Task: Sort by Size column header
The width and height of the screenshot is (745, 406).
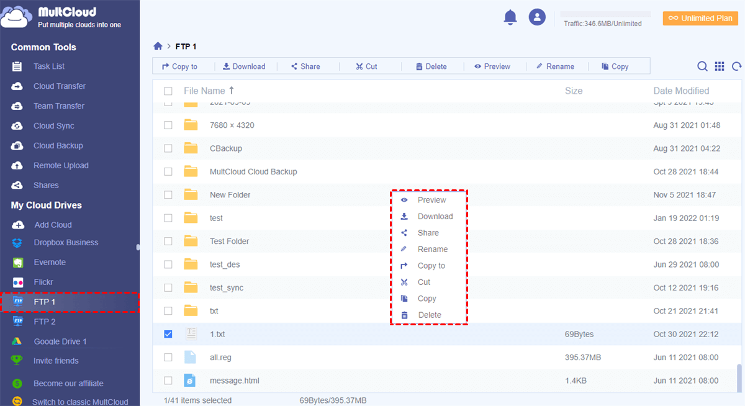Action: [574, 91]
